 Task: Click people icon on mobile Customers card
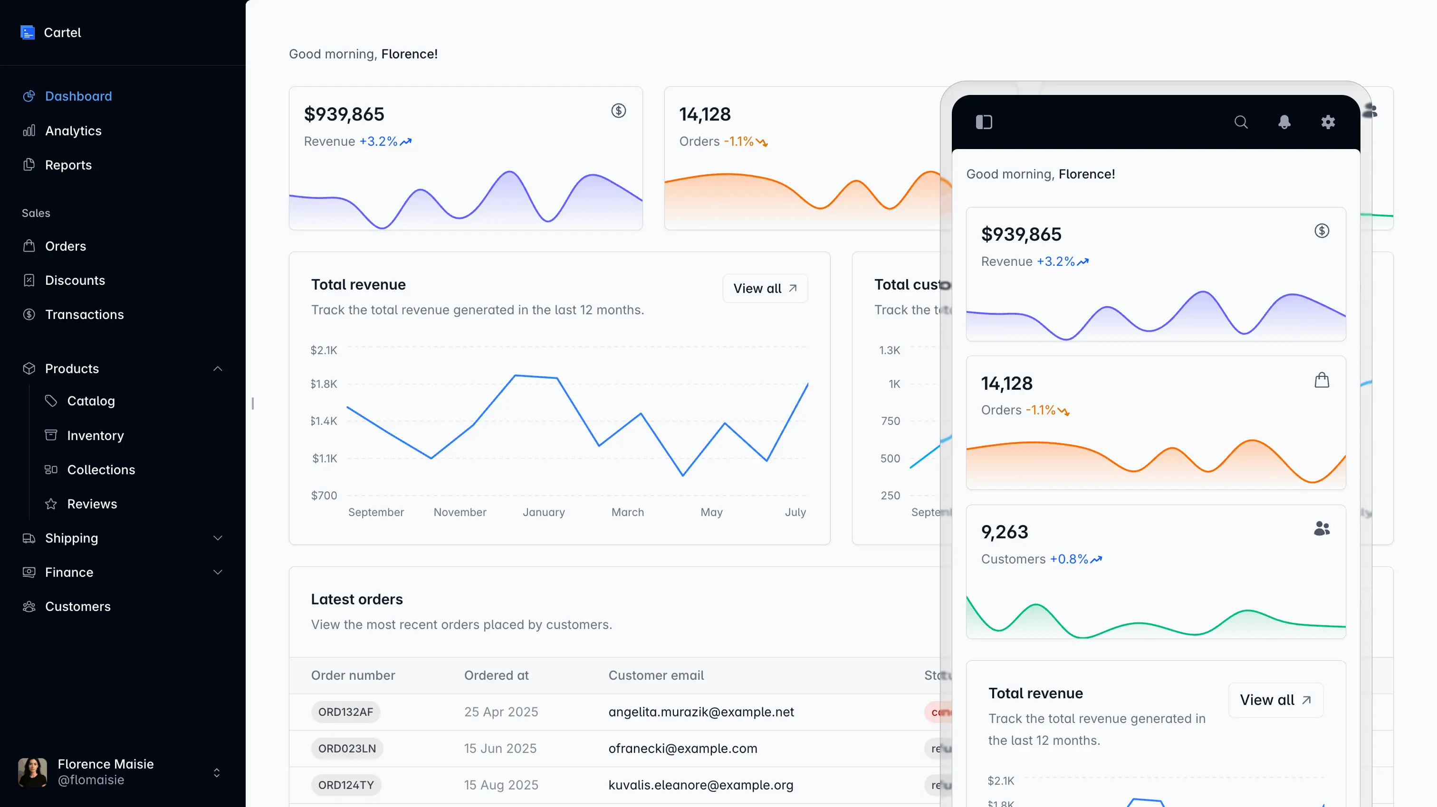coord(1322,528)
